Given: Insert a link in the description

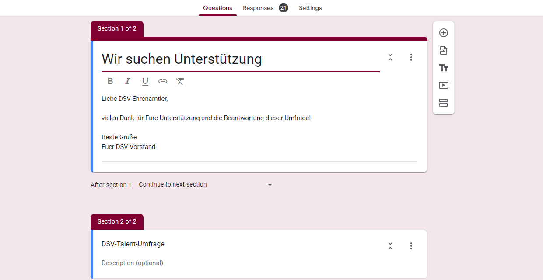Looking at the screenshot, I should [163, 81].
